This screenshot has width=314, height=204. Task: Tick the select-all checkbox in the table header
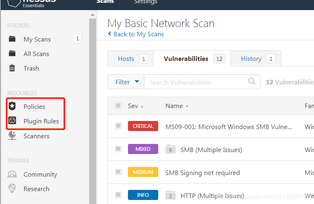tap(118, 106)
